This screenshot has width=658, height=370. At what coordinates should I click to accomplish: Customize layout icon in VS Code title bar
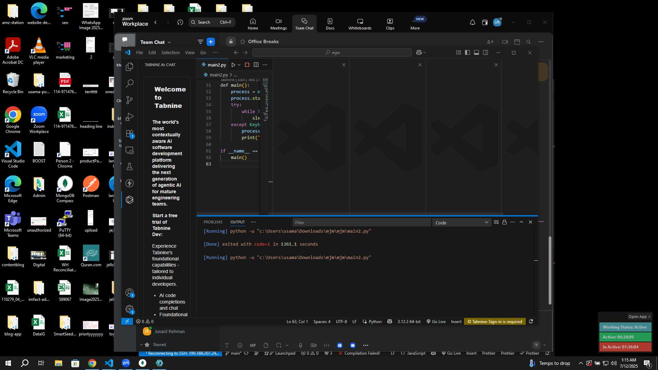(459, 52)
